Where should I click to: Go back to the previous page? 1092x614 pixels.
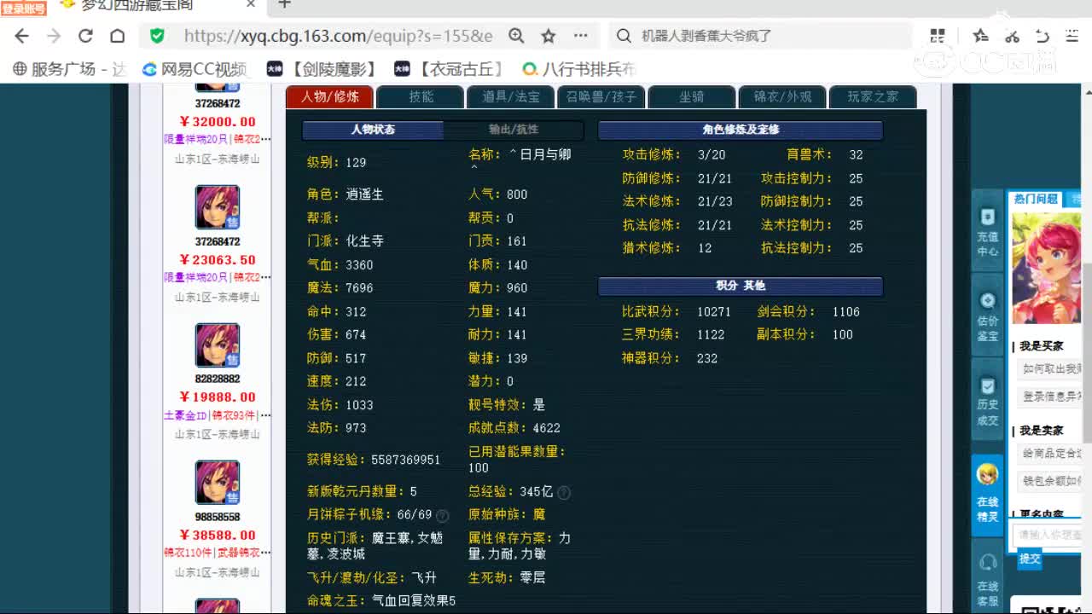tap(22, 36)
